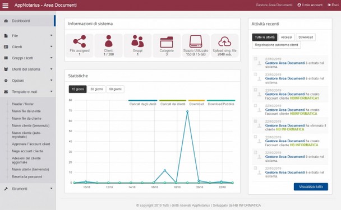Click Gestore Area Documenti header link
Viewport: 341px width, 210px height.
click(x=274, y=5)
